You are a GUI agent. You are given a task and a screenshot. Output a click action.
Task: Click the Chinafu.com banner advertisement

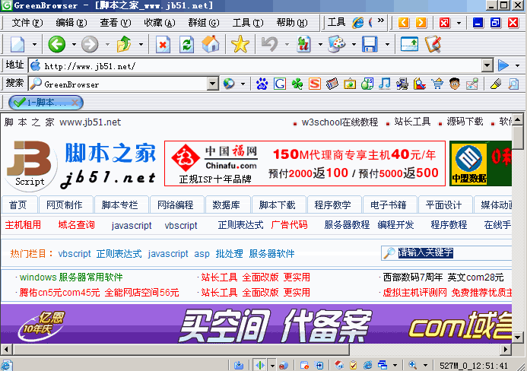click(x=305, y=163)
